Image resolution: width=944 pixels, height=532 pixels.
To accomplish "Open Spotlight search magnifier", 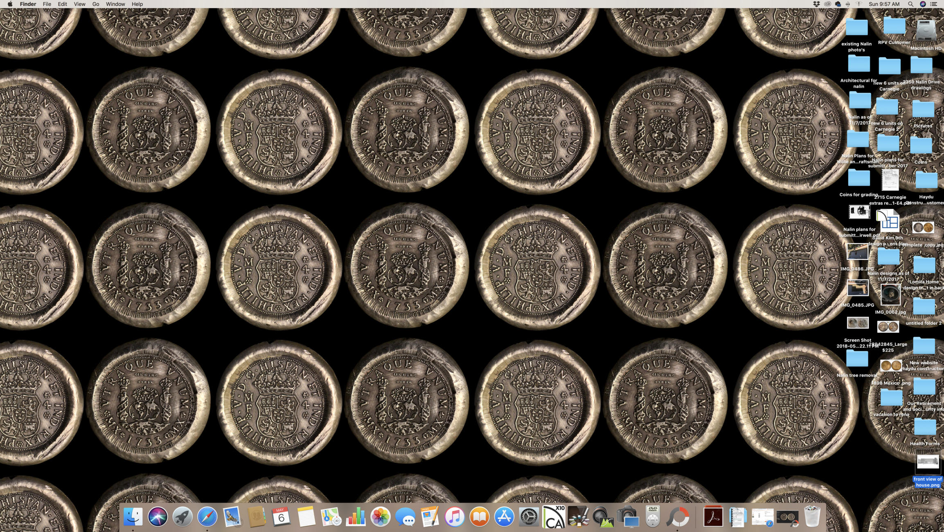I will [911, 4].
